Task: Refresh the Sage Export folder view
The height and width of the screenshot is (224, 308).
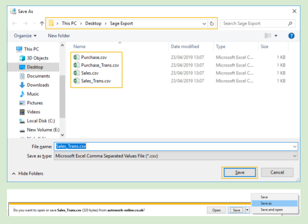Action: click(212, 23)
